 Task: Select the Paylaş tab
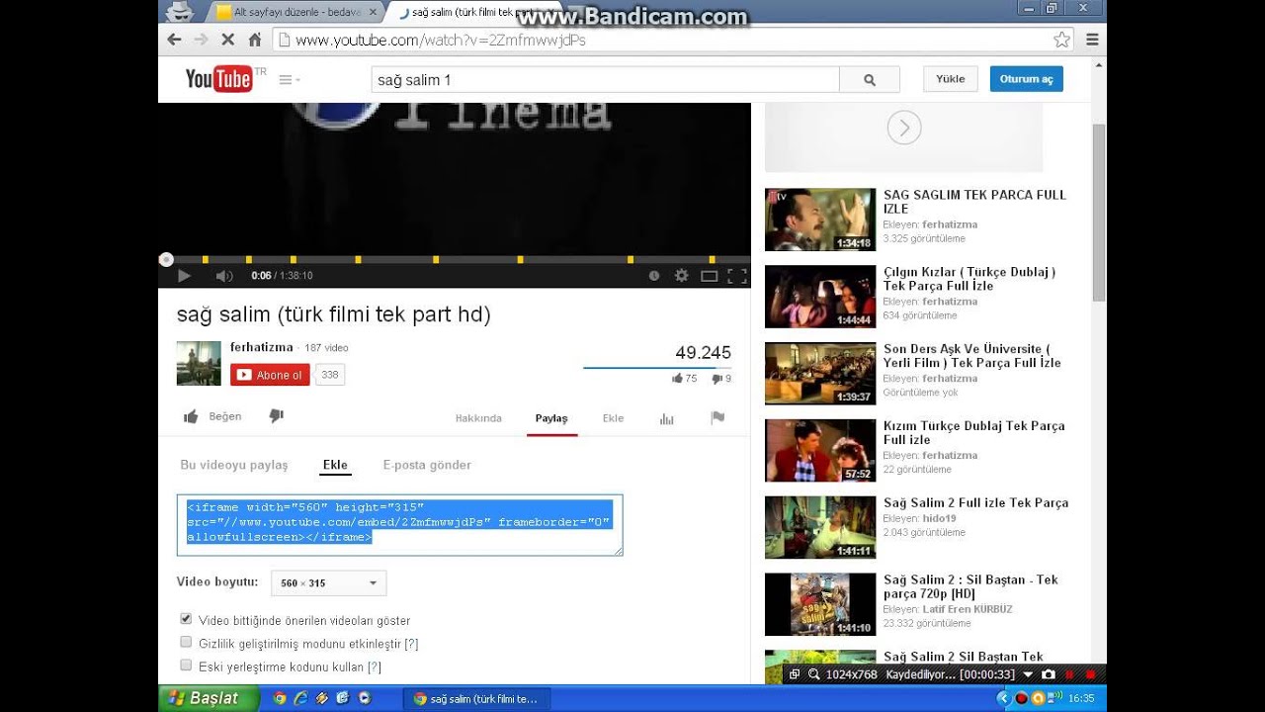[x=551, y=418]
